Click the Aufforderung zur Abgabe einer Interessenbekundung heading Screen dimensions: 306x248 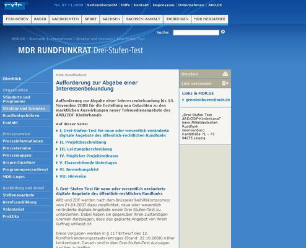click(97, 86)
